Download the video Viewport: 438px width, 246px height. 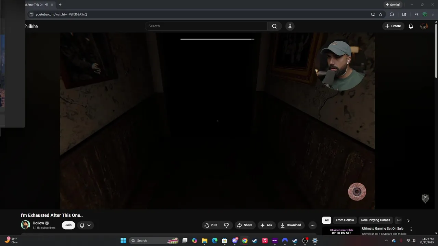pos(291,225)
